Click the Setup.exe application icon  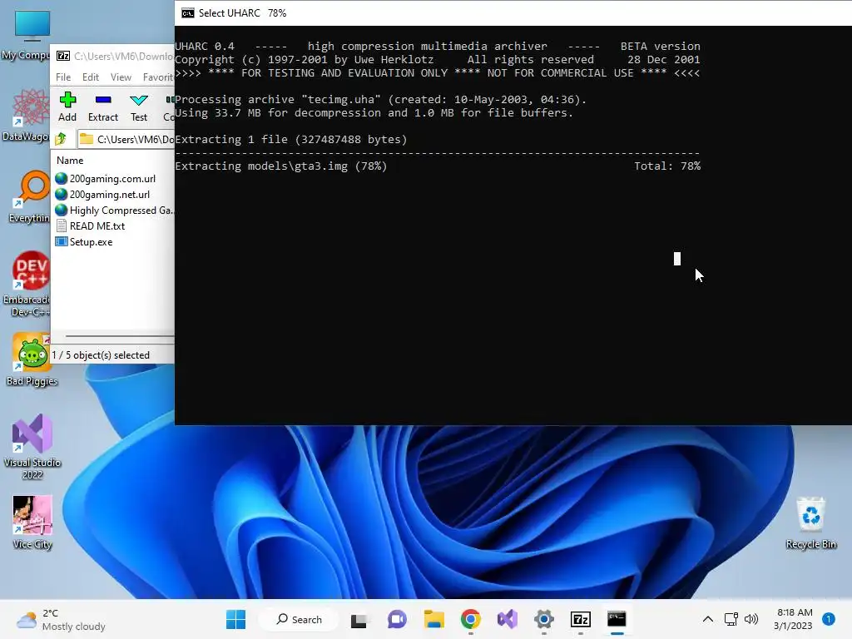click(x=62, y=241)
